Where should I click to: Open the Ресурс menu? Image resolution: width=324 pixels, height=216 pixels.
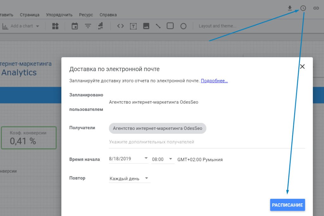pyautogui.click(x=86, y=15)
